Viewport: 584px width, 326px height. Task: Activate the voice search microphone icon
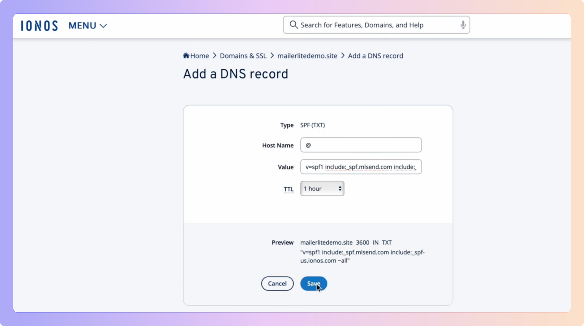click(x=463, y=25)
